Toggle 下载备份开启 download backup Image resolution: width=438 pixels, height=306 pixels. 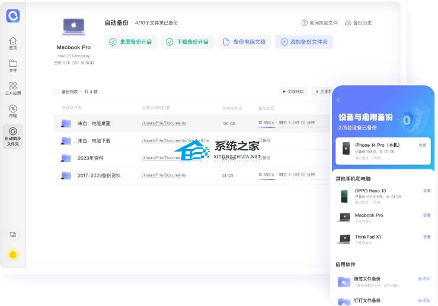[187, 42]
